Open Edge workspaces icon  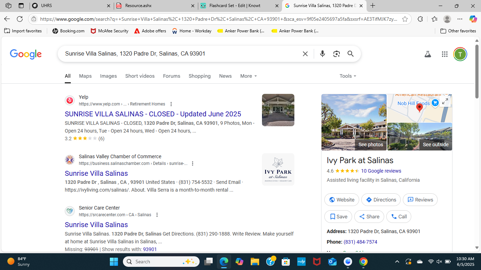click(8, 6)
